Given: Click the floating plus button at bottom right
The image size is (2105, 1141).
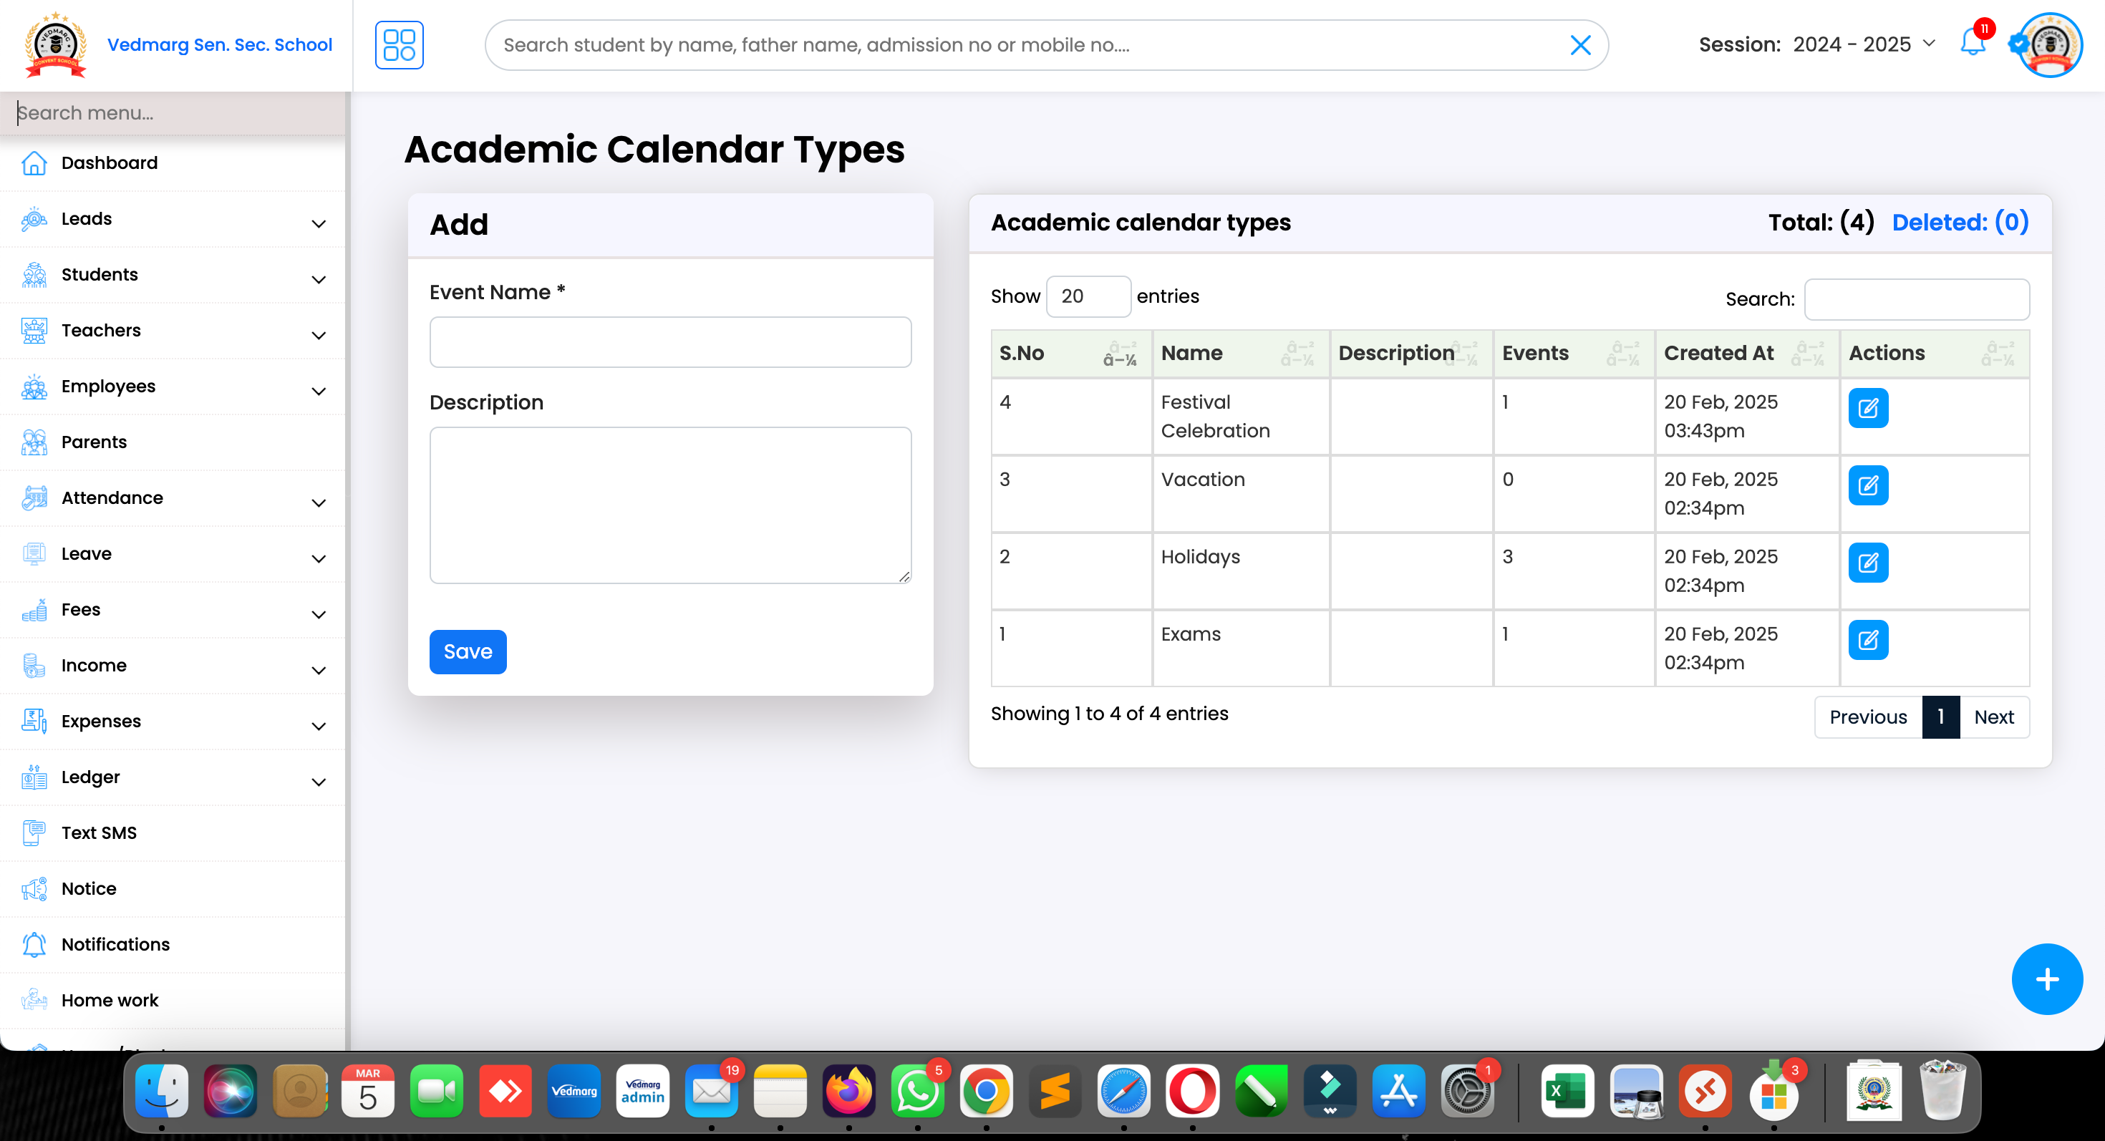Looking at the screenshot, I should (x=2046, y=979).
